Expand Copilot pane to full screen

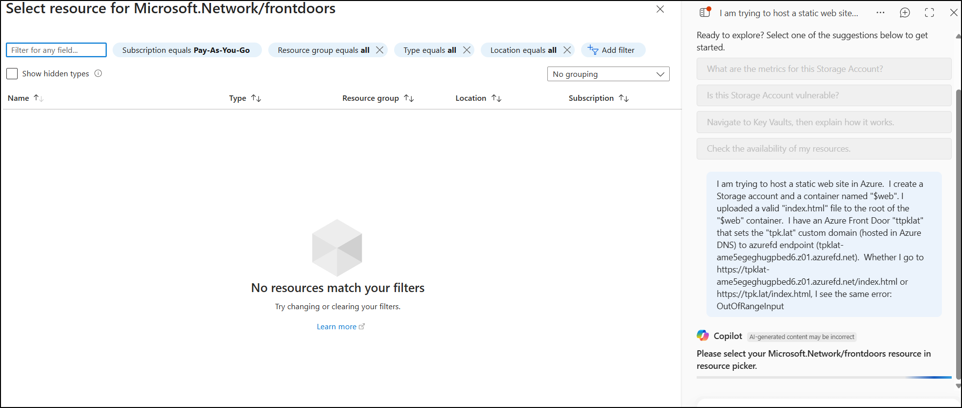929,13
